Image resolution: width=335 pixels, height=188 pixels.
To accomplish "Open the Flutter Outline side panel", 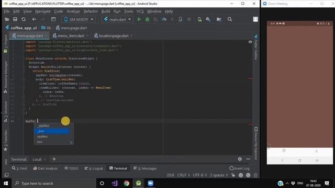I will click(256, 48).
